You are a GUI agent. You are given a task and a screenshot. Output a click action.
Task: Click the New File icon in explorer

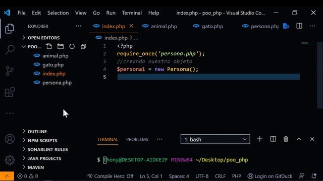49,46
